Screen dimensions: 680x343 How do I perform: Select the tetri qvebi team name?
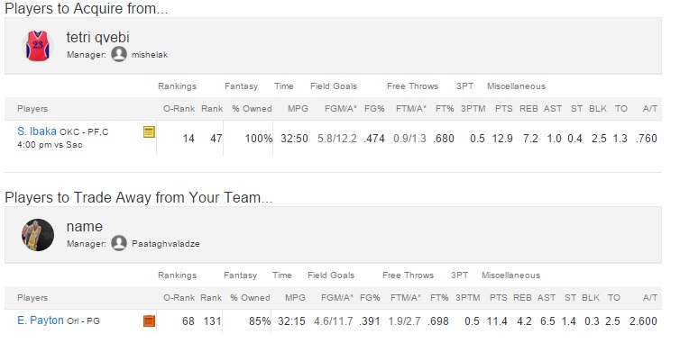[x=98, y=37]
